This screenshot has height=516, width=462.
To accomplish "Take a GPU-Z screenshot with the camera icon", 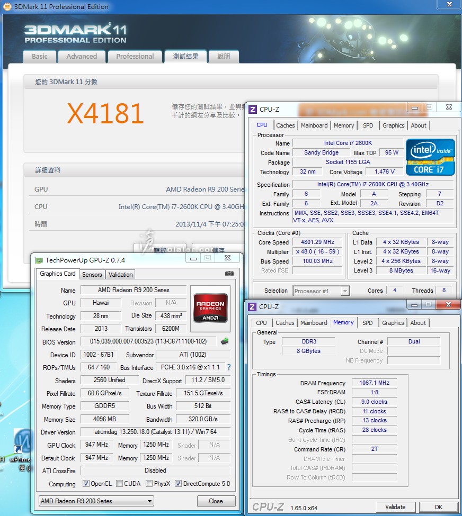I will (229, 274).
